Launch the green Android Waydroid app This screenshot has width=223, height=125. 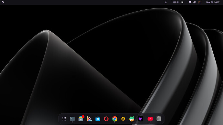pyautogui.click(x=132, y=119)
